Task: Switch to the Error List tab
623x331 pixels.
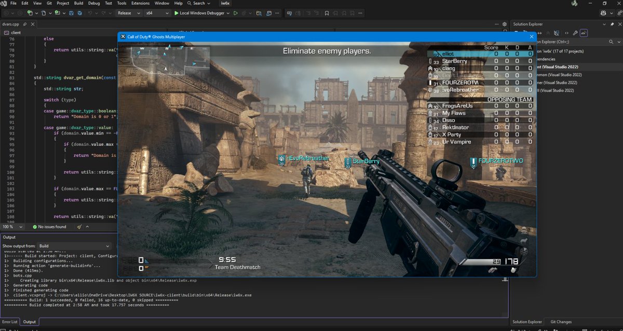Action: [10, 322]
